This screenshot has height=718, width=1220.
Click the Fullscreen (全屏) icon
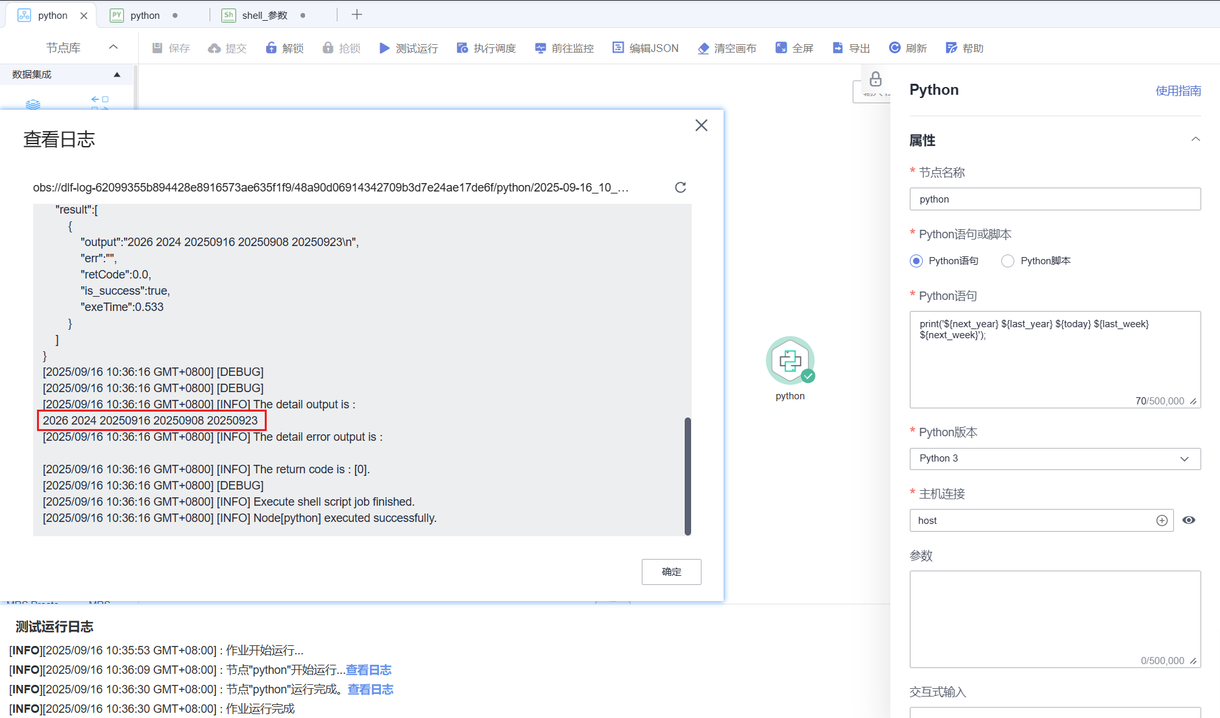click(781, 48)
